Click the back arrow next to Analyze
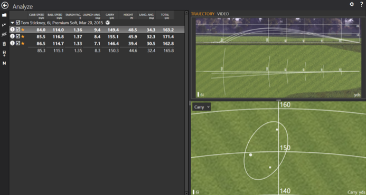The height and width of the screenshot is (195, 366). coord(5,6)
